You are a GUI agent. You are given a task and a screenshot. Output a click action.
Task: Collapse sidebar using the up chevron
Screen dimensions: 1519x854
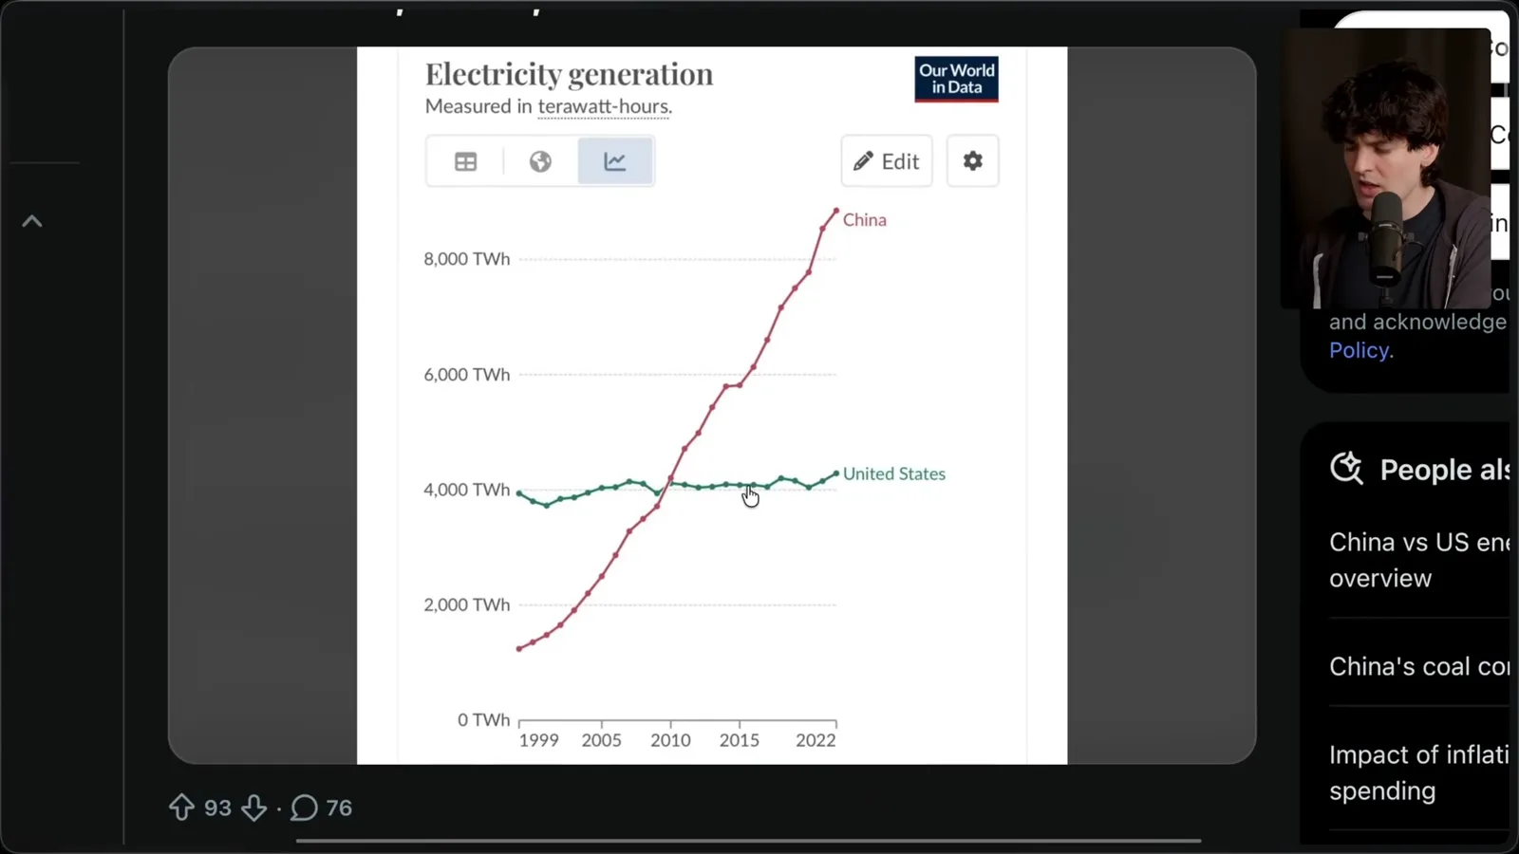pos(32,221)
